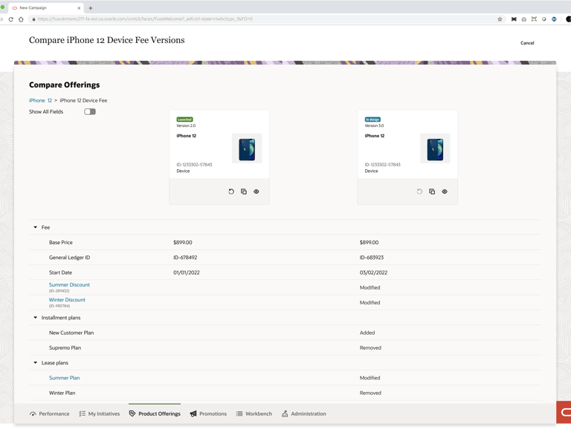Collapse the Installment plans section
571x429 pixels.
point(36,318)
